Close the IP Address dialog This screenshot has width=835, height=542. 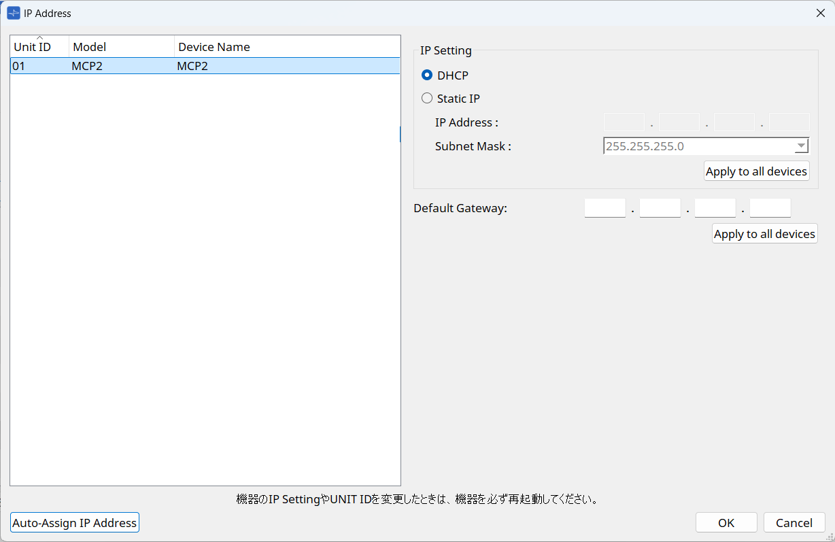[x=821, y=12]
